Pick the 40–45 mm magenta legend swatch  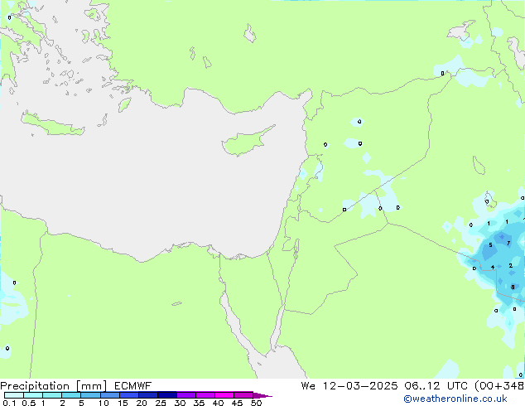pos(224,395)
